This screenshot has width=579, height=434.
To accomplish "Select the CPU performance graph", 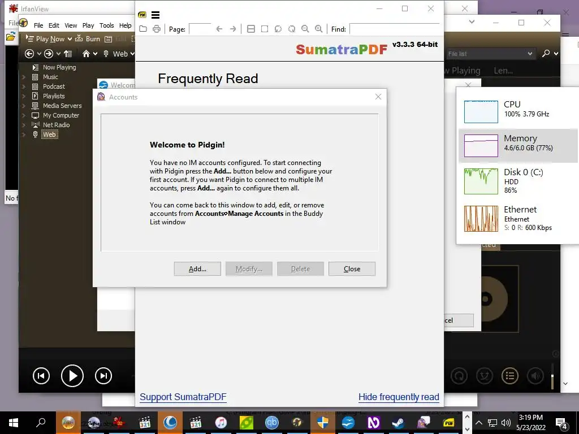I will pos(481,111).
